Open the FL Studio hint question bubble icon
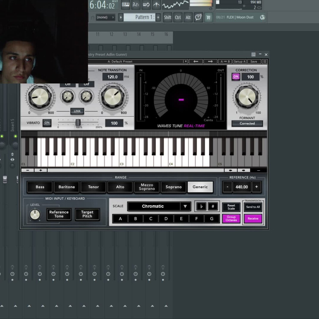The image size is (319, 319). point(198,17)
